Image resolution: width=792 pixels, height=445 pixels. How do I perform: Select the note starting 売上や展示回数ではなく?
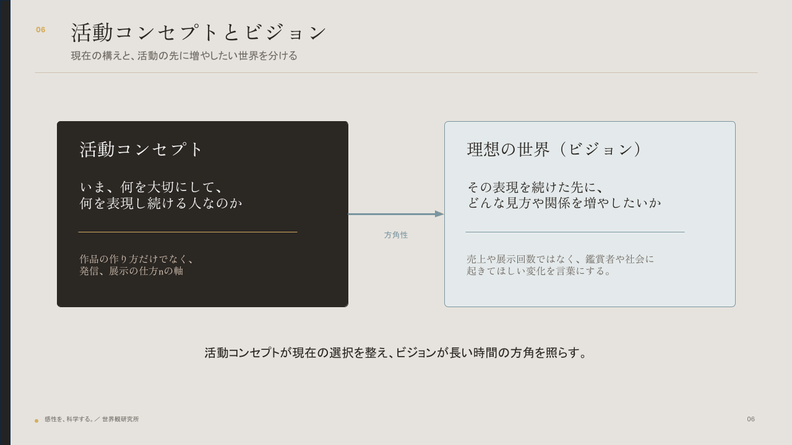pos(561,265)
